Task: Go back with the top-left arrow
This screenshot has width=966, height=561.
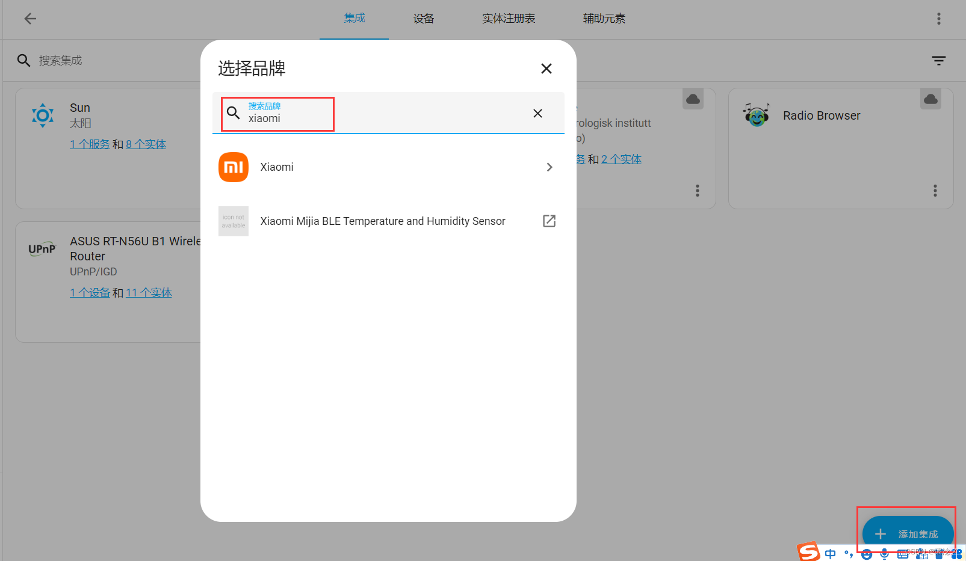Action: (x=30, y=19)
